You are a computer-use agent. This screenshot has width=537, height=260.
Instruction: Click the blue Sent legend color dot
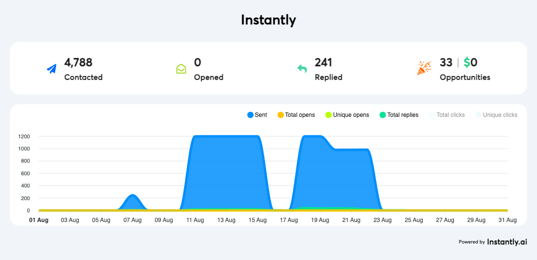tap(250, 115)
